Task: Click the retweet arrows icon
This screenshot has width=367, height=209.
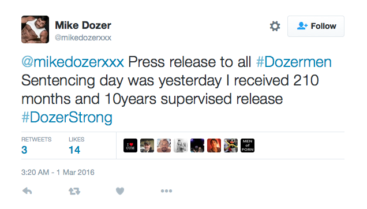Action: pyautogui.click(x=74, y=191)
